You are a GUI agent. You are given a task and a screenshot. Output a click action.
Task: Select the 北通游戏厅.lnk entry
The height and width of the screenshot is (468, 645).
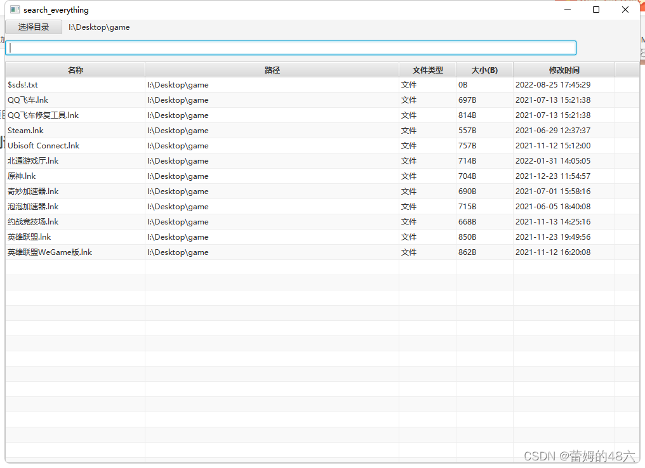(x=33, y=160)
